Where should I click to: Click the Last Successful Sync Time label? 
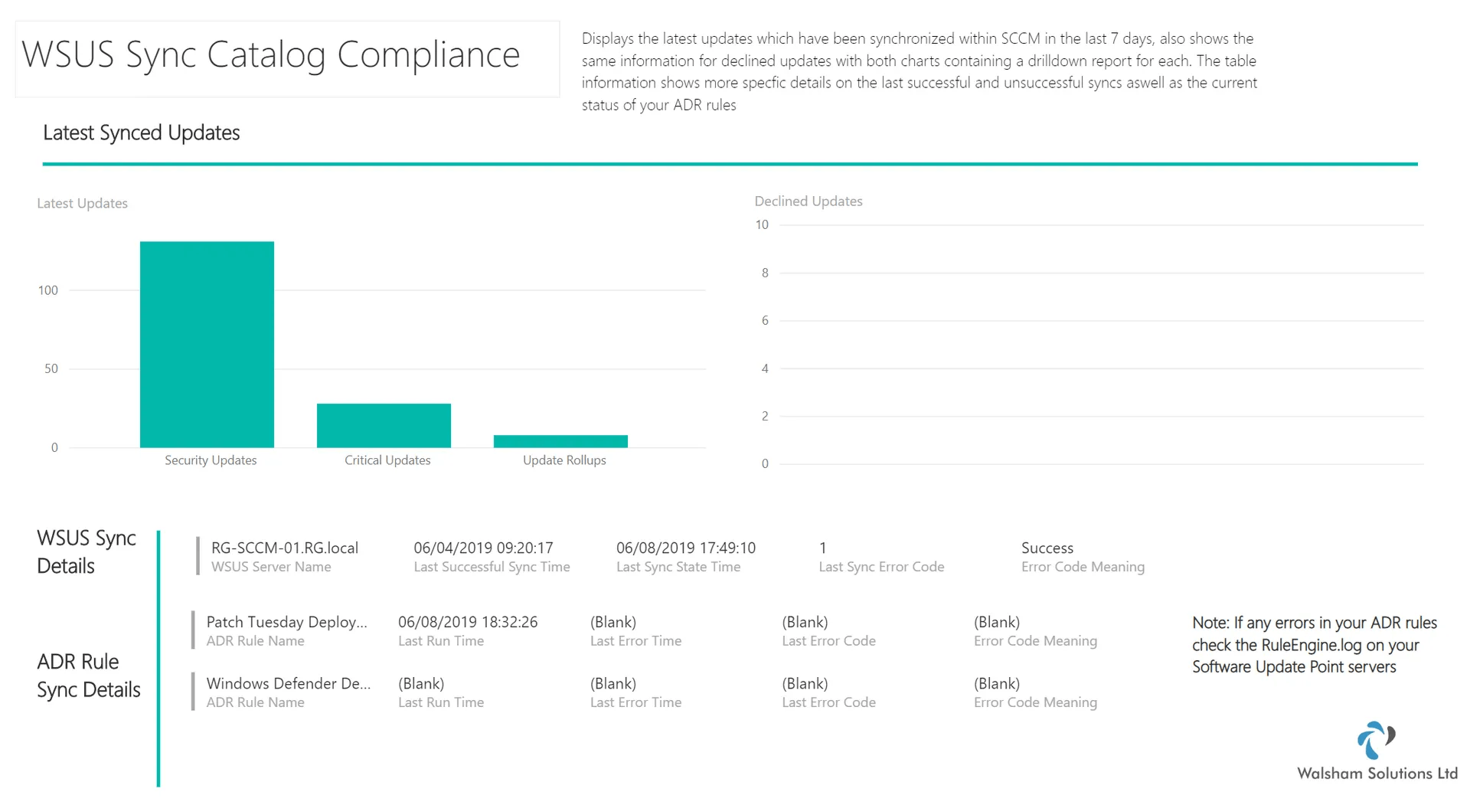coord(492,567)
